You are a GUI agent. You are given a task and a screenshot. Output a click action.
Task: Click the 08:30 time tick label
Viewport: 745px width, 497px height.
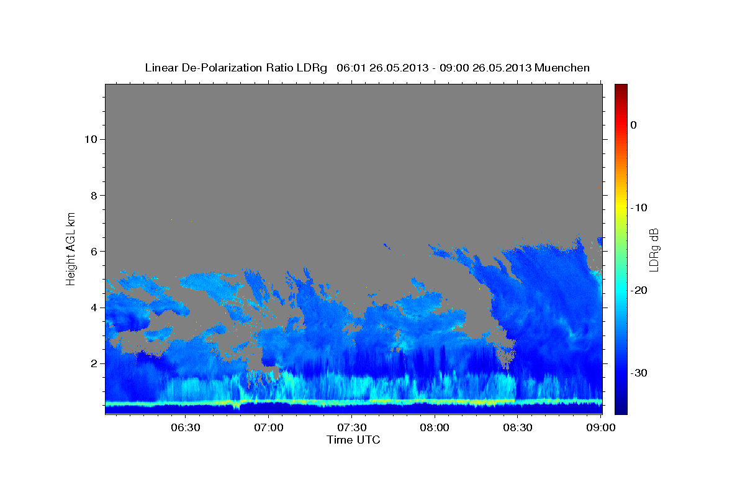click(518, 428)
